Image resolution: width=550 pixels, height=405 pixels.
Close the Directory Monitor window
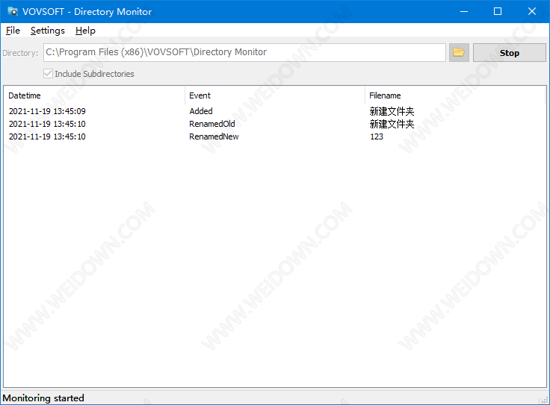tap(532, 11)
